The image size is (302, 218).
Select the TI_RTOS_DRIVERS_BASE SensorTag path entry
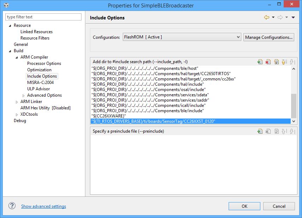tap(191, 121)
